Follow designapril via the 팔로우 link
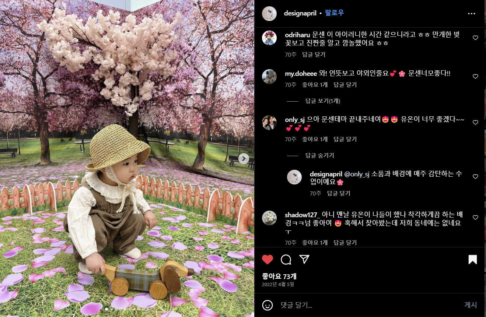Viewport: 486px width, 317px height. coord(334,13)
